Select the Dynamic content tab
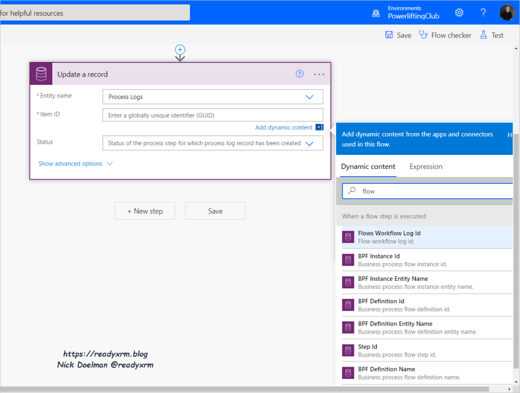 368,167
